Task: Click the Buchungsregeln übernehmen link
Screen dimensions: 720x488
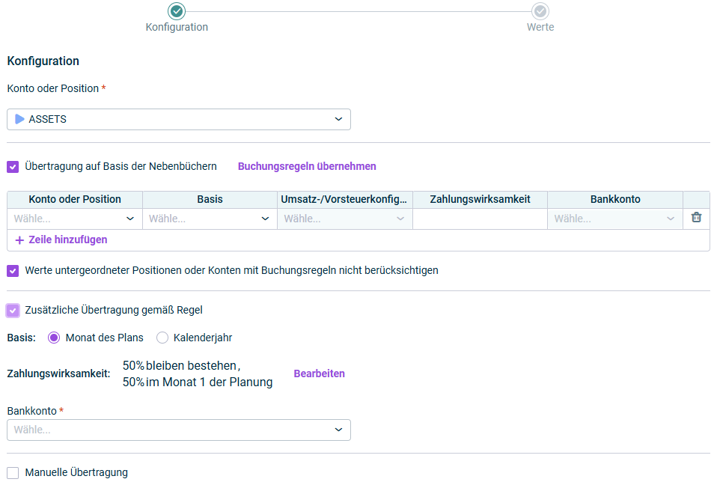Action: point(307,166)
